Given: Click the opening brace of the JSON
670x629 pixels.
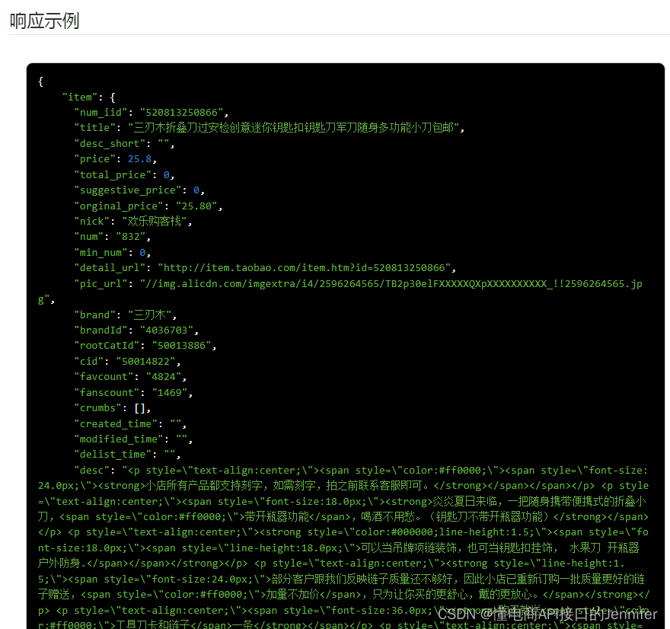Looking at the screenshot, I should pos(40,81).
